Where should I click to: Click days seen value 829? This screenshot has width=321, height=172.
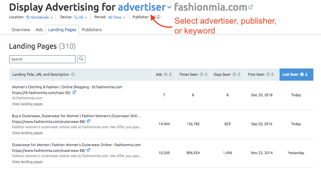click(227, 124)
